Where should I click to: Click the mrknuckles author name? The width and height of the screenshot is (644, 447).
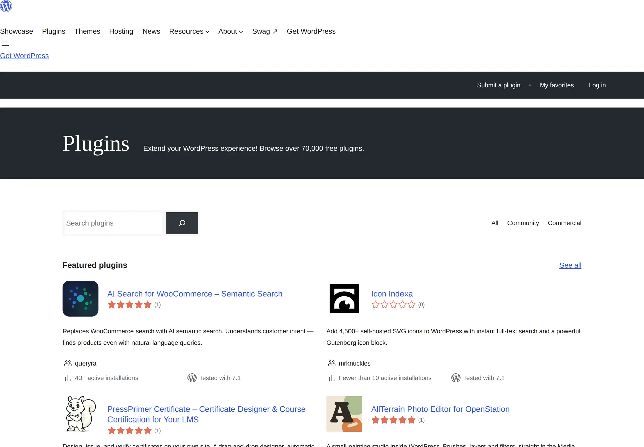[355, 363]
